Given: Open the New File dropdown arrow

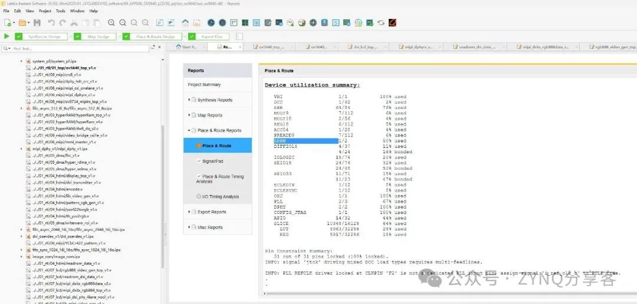Looking at the screenshot, I should coord(14,23).
